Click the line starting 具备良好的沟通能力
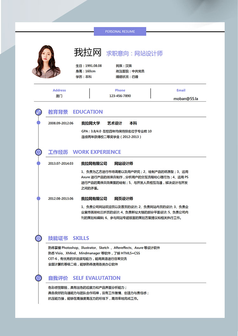 [x=98, y=293]
